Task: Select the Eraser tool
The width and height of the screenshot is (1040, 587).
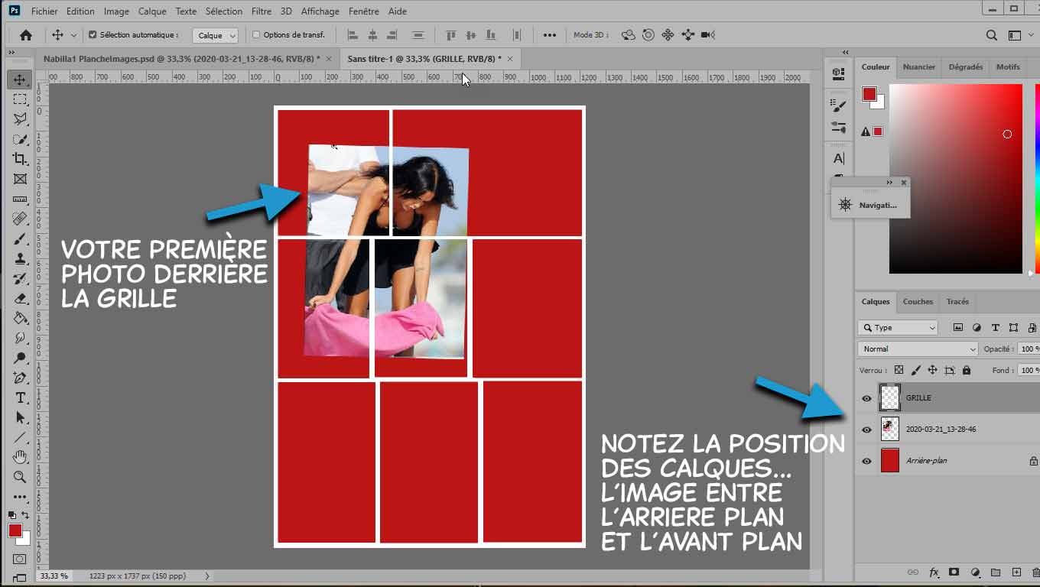Action: [x=20, y=298]
